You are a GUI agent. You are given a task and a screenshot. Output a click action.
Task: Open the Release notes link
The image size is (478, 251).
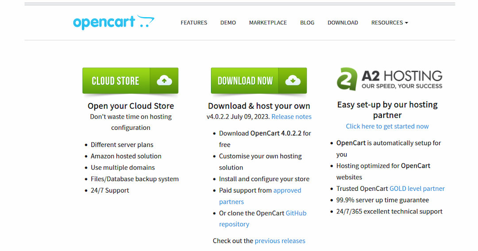291,116
